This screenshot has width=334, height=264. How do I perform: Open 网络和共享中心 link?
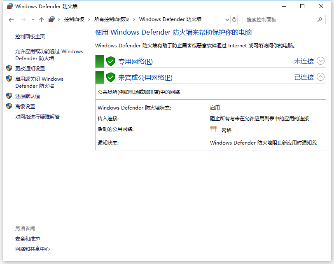(33, 249)
